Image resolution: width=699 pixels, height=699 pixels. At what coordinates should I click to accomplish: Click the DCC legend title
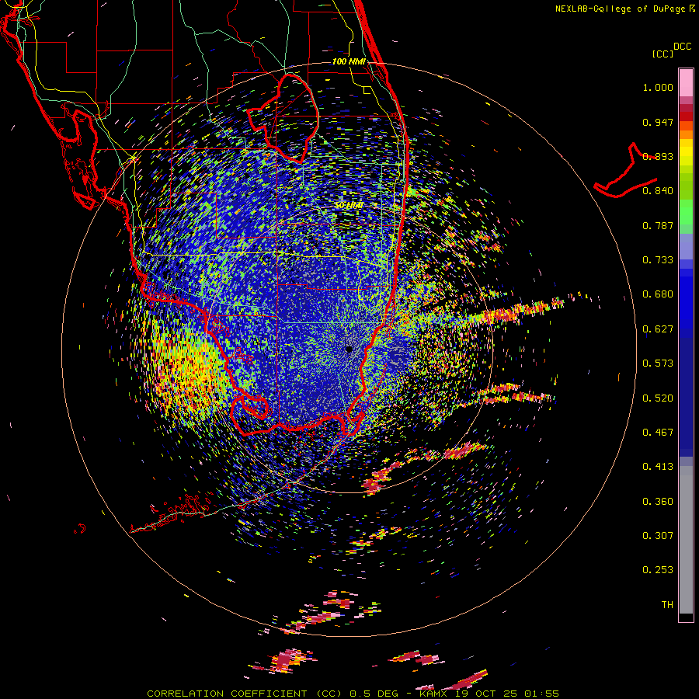pos(682,47)
